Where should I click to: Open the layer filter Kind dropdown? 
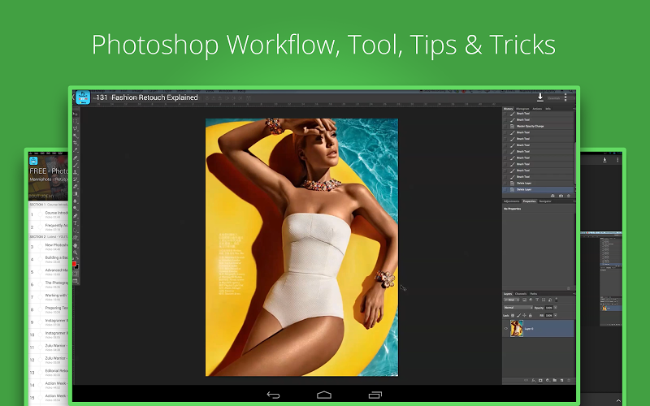511,300
